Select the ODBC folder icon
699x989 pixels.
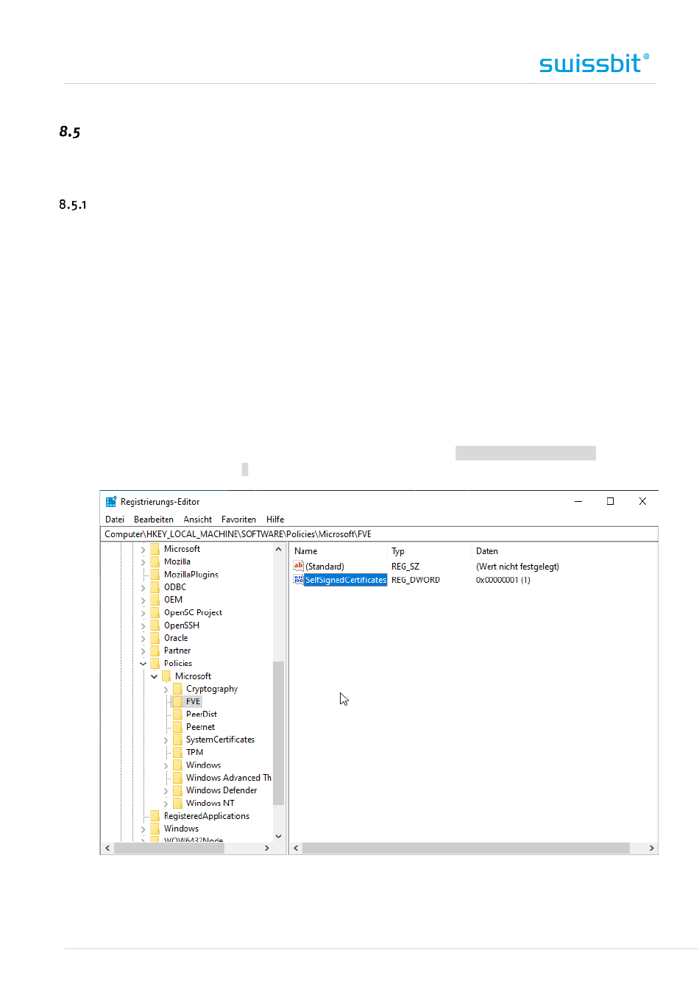pyautogui.click(x=155, y=587)
